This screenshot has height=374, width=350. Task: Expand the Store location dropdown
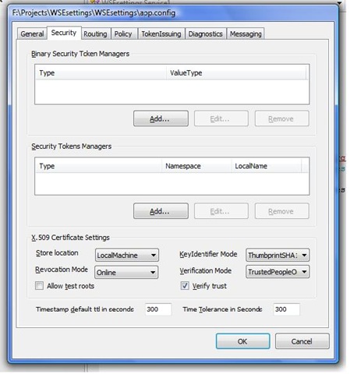[x=127, y=255]
